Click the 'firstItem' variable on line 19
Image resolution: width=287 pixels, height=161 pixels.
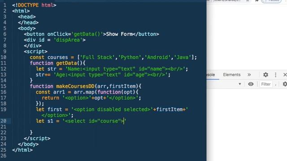pyautogui.click(x=170, y=109)
